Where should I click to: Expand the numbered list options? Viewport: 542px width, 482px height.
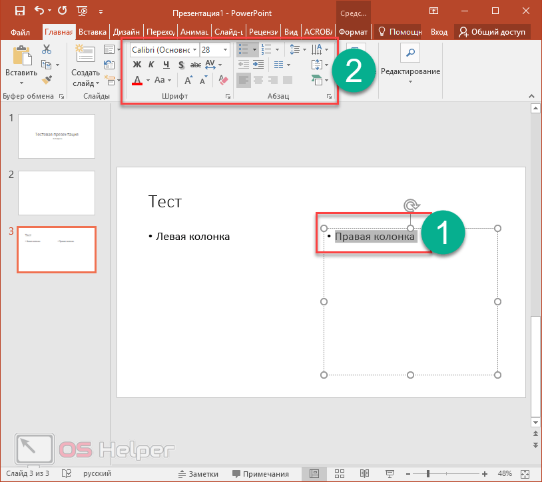(x=277, y=49)
